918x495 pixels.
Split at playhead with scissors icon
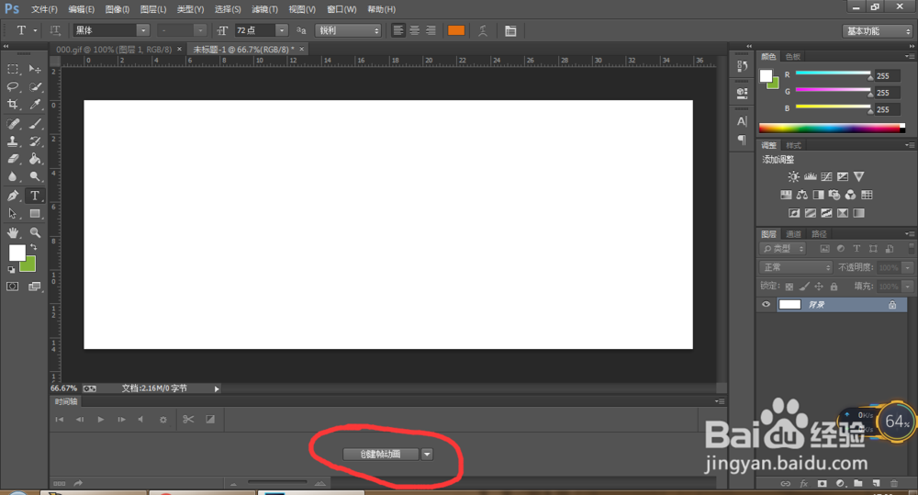tap(188, 420)
